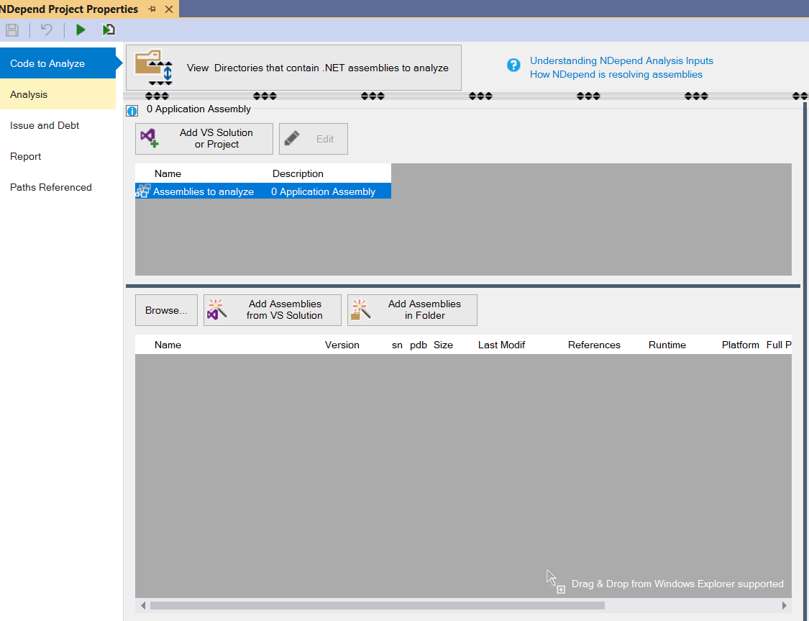809x621 pixels.
Task: Click the Save project icon
Action: (x=12, y=30)
